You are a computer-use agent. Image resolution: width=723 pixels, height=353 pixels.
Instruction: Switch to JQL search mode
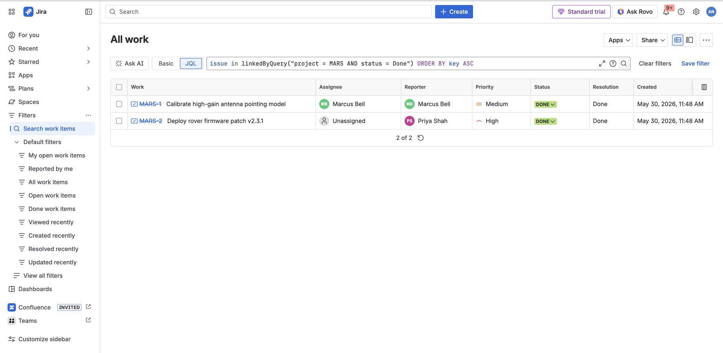coord(191,64)
